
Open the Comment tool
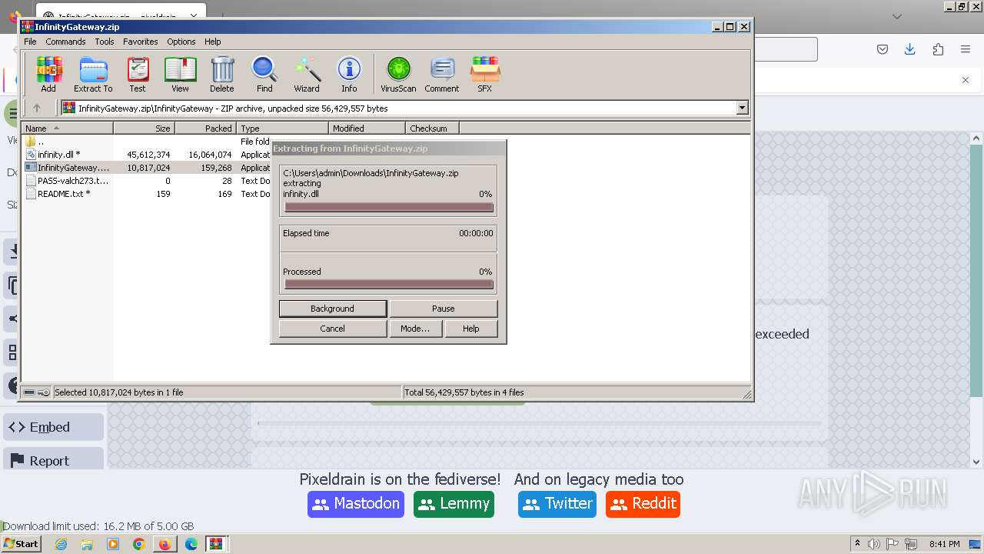(x=442, y=75)
